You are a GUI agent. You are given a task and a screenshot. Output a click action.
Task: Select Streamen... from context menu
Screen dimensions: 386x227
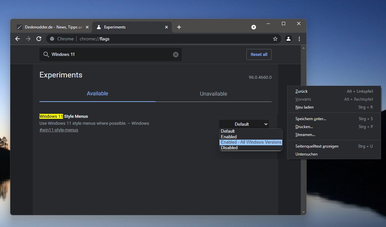click(334, 135)
